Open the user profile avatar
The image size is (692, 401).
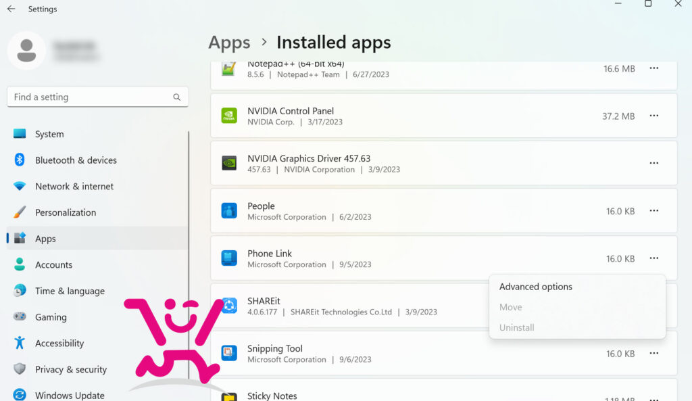point(26,50)
